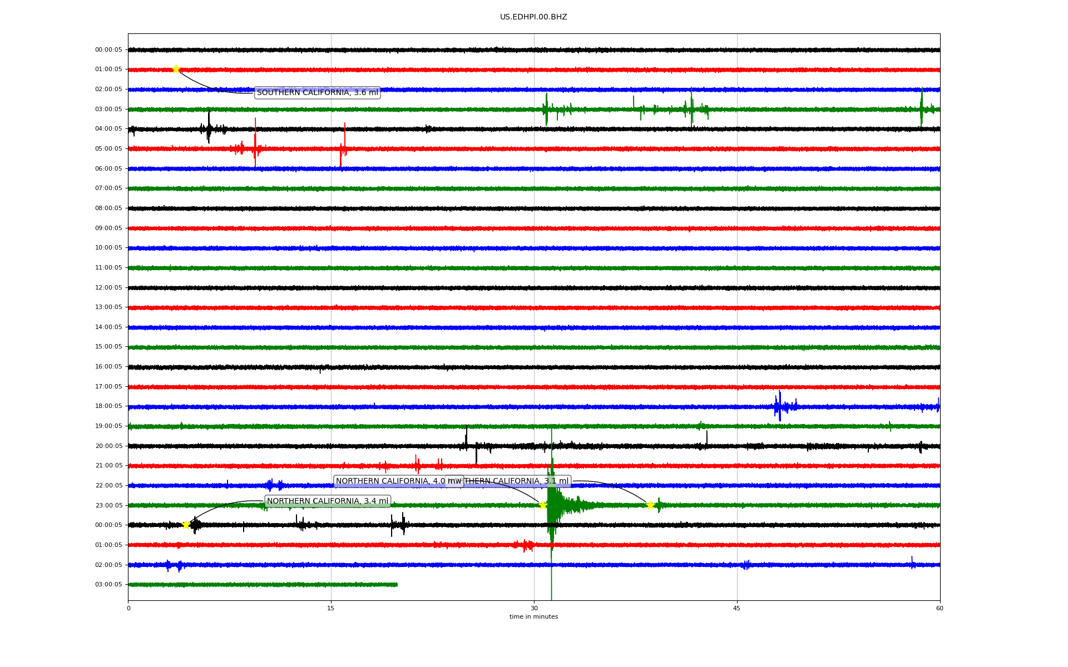The height and width of the screenshot is (667, 1068).
Task: Click the 18:00:05 row time label
Action: 108,406
